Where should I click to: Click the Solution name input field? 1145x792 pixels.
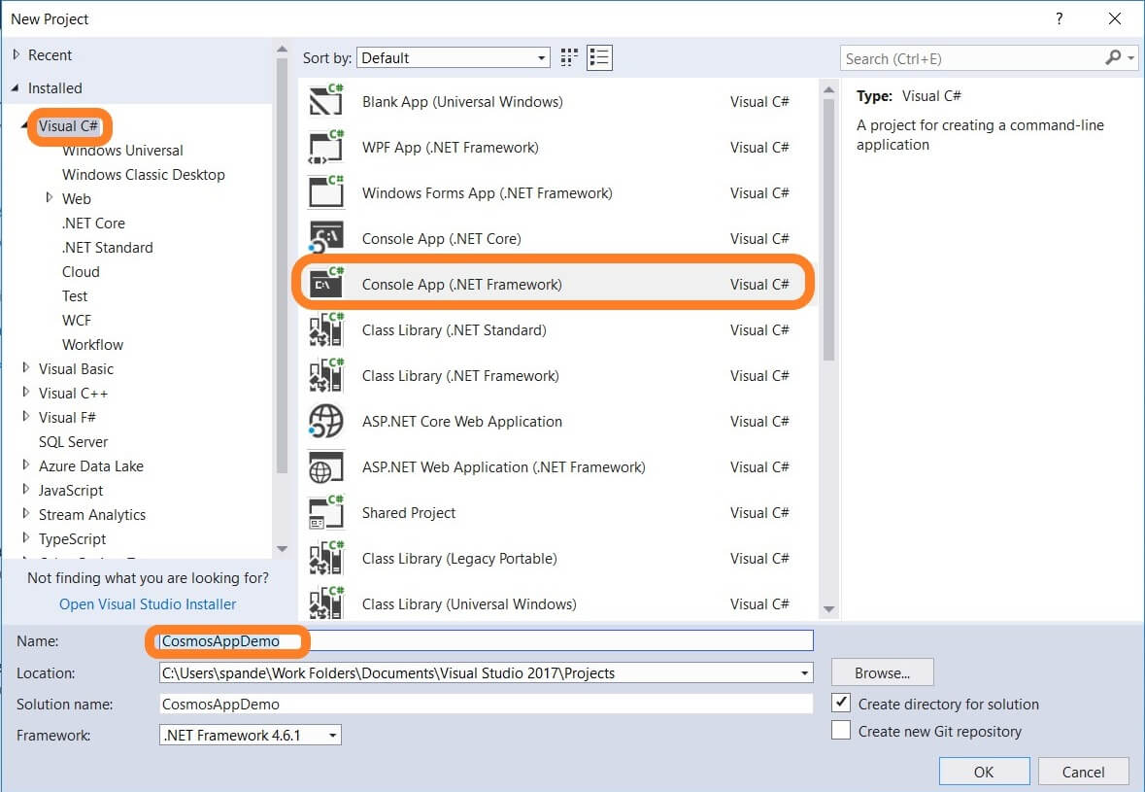[x=486, y=705]
